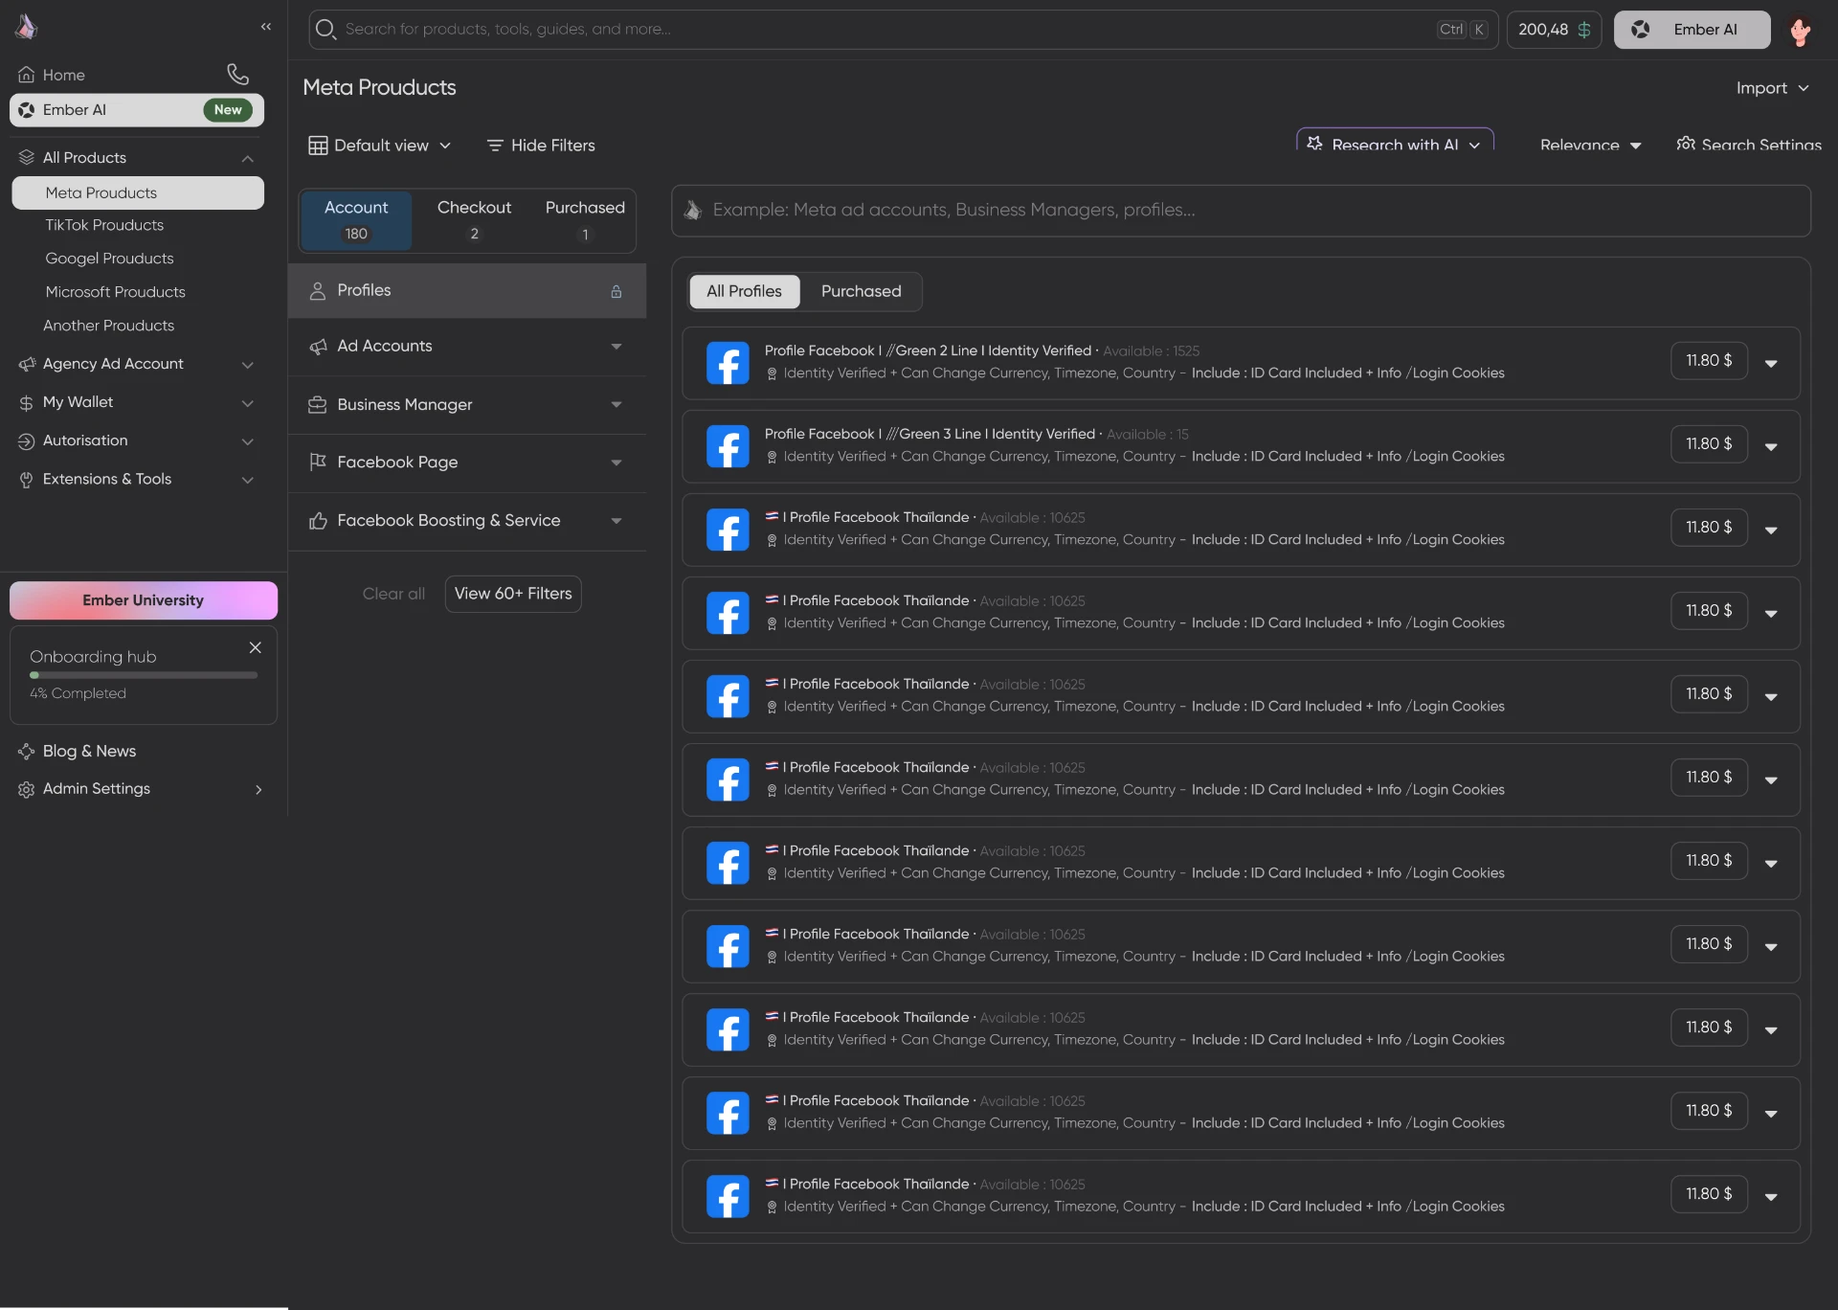Click 11.80 $ price of Green 2 Line profile
Viewport: 1838px width, 1310px height.
(1709, 361)
